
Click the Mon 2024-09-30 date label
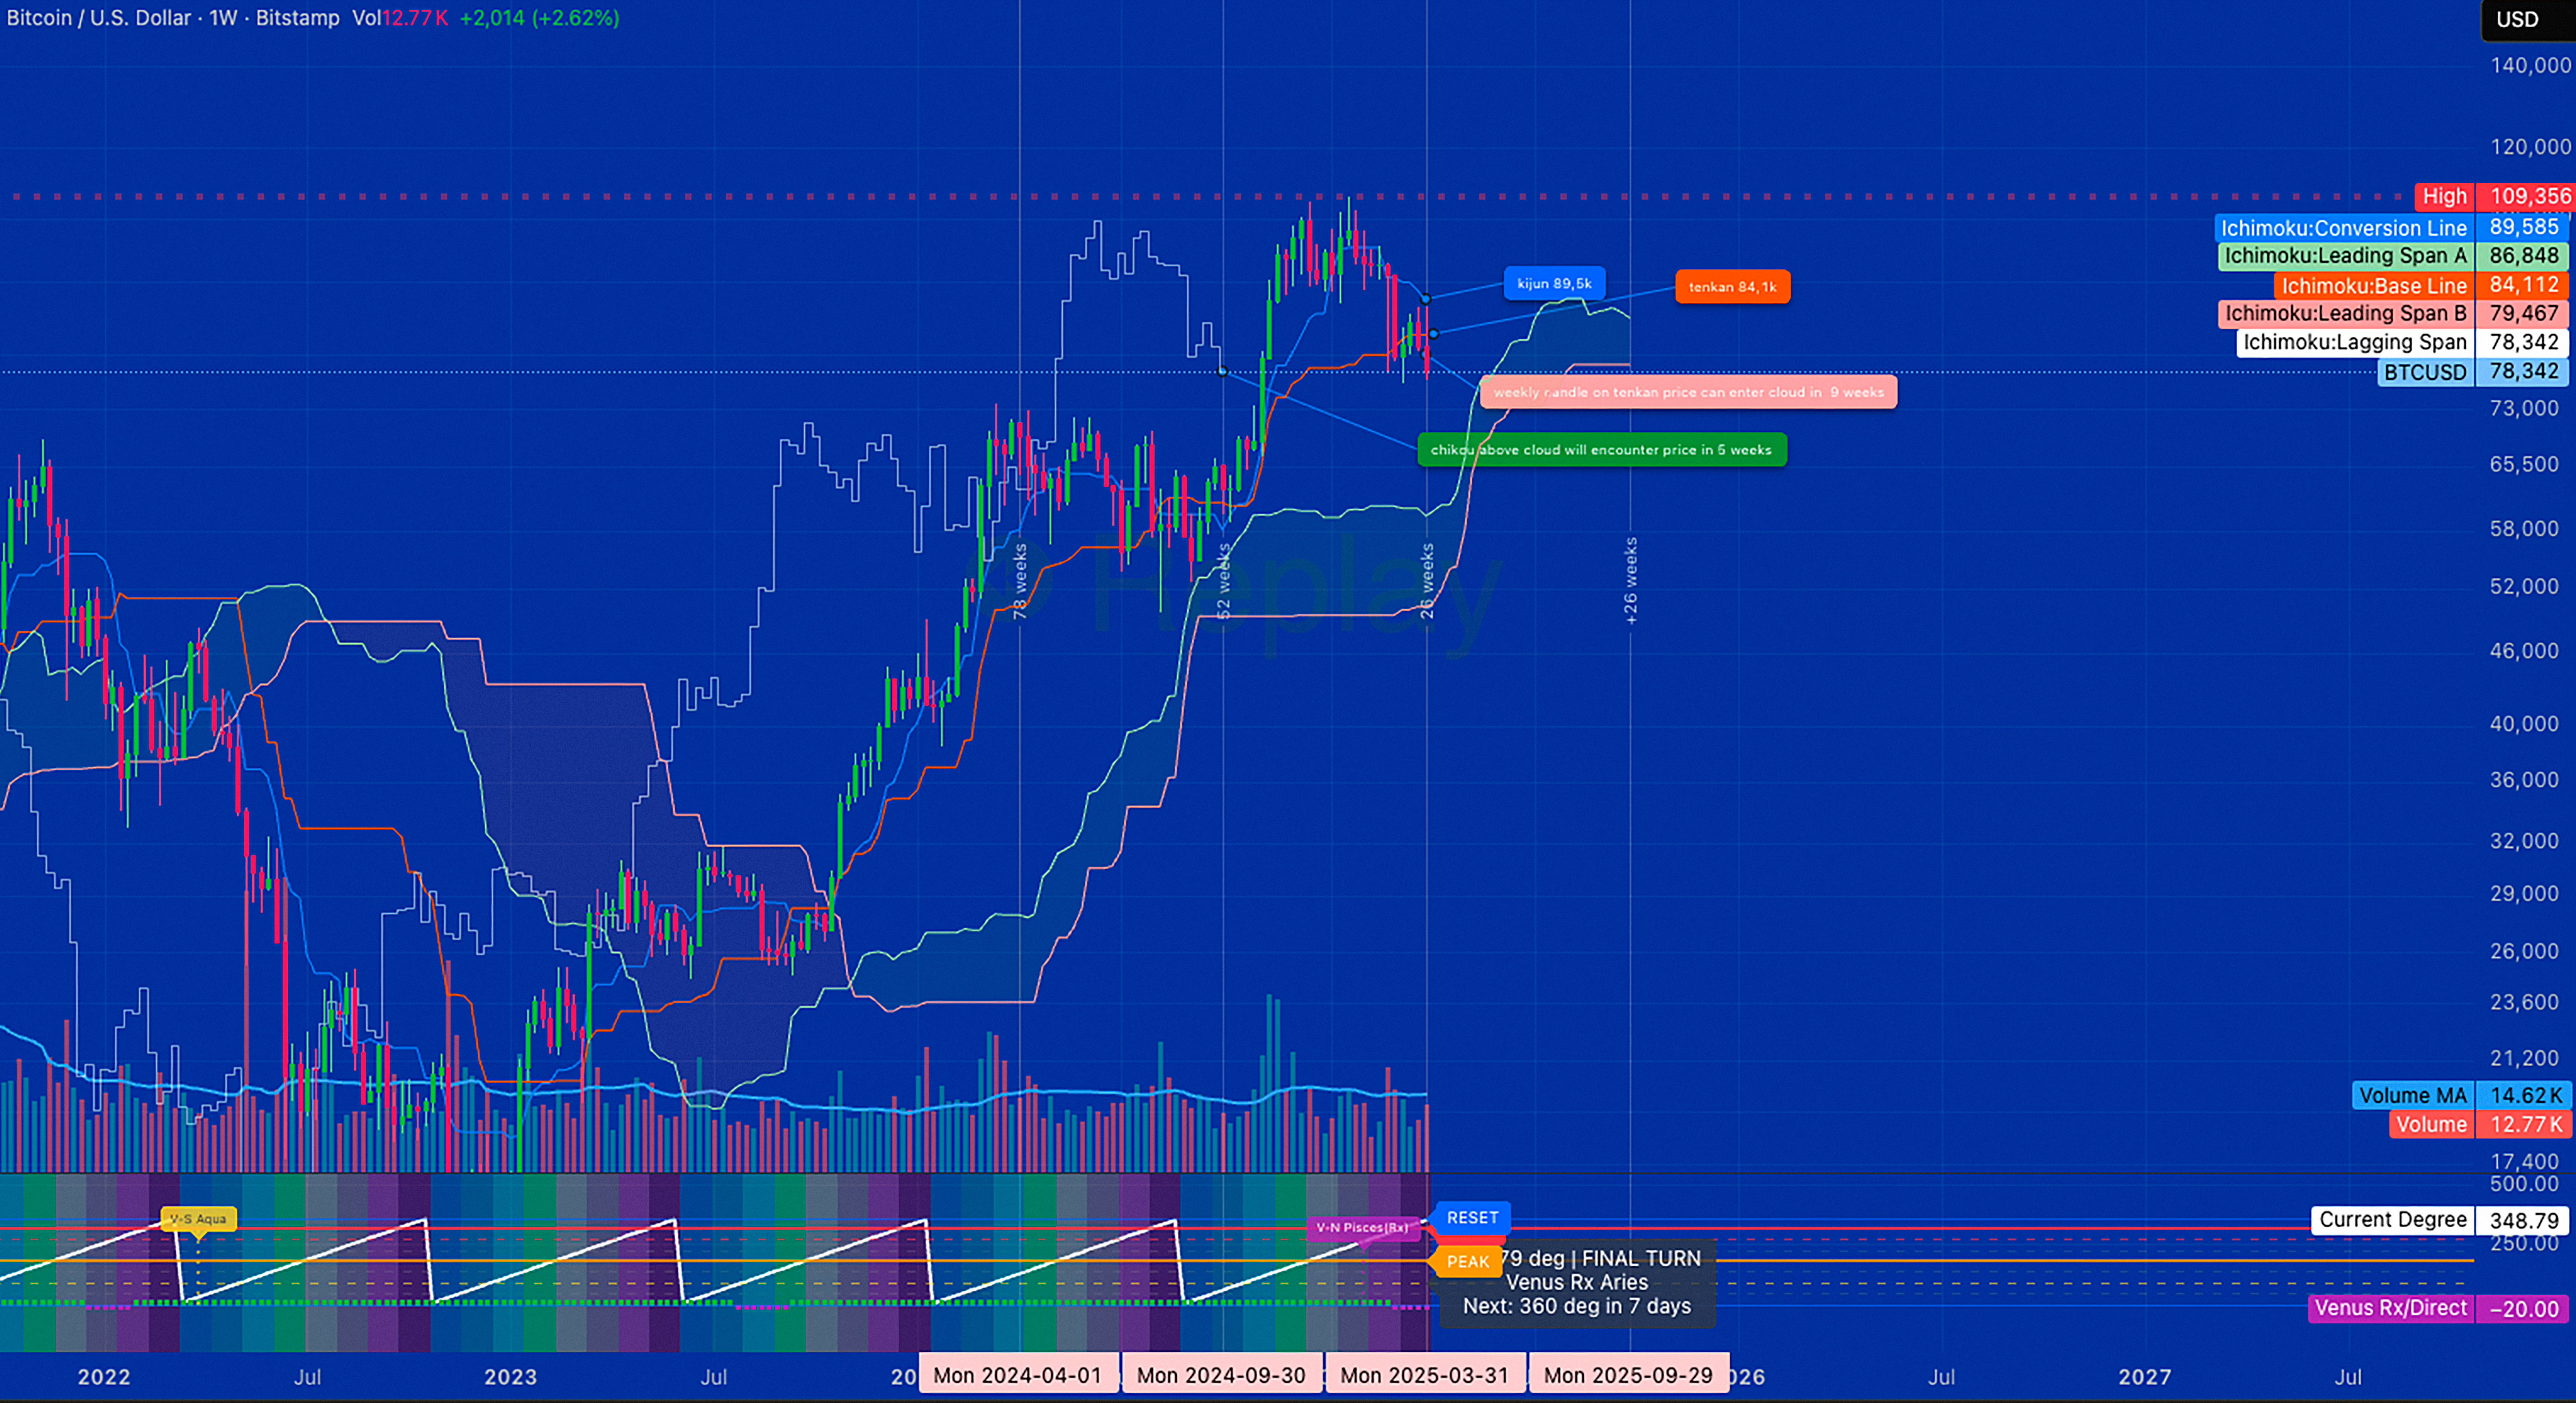(1221, 1375)
